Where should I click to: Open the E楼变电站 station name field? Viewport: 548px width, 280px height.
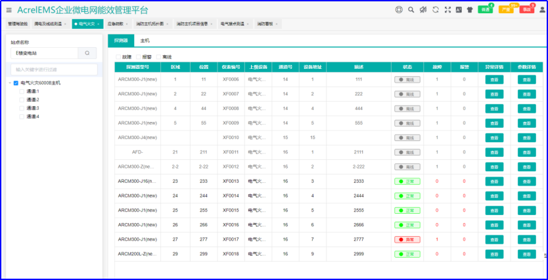(x=43, y=53)
